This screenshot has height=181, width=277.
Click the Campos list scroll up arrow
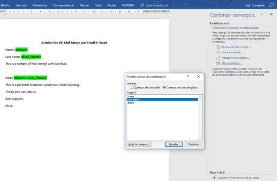click(x=200, y=97)
